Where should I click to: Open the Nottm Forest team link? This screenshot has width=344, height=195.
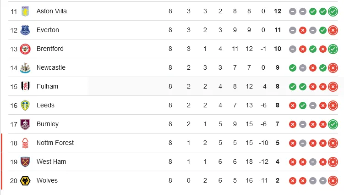coord(55,143)
